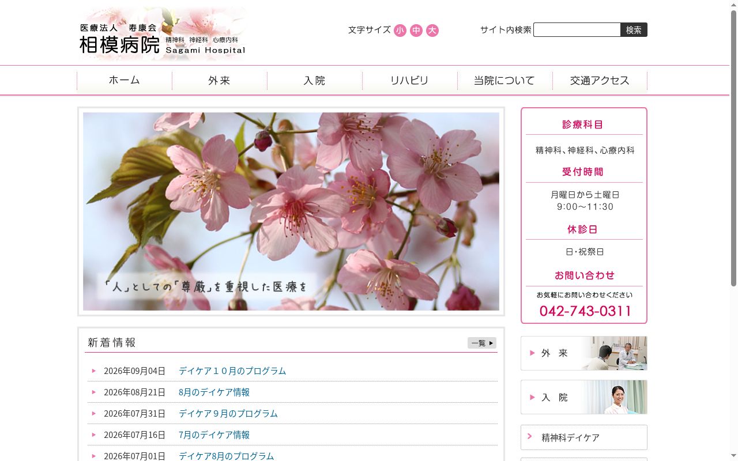Screen dimensions: 738x461
Task: Open the 当院について navigation tab
Action: (505, 81)
